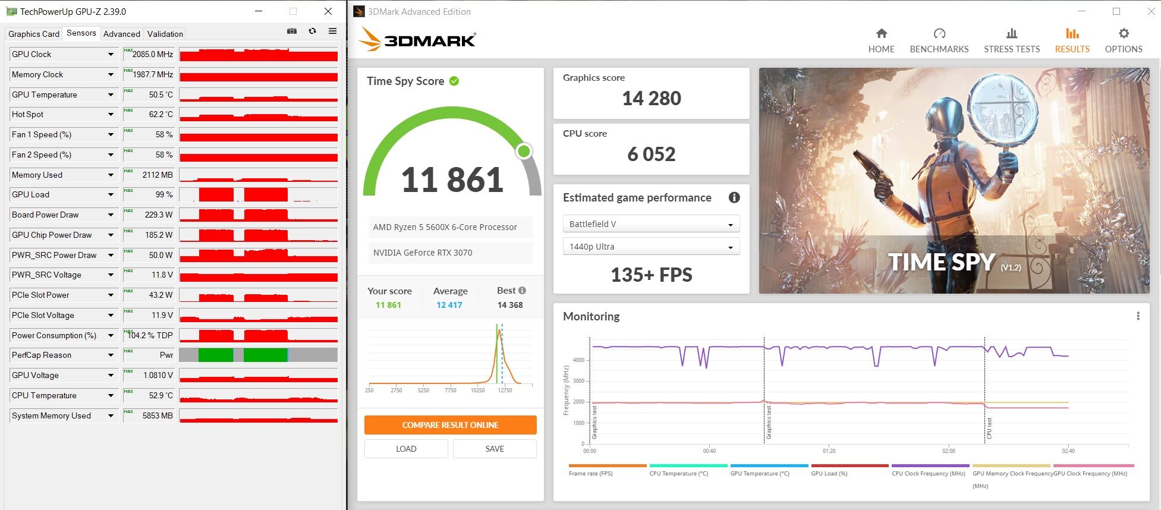Viewport: 1161px width, 510px height.
Task: Click the 3DMark title bar app icon
Action: 358,11
